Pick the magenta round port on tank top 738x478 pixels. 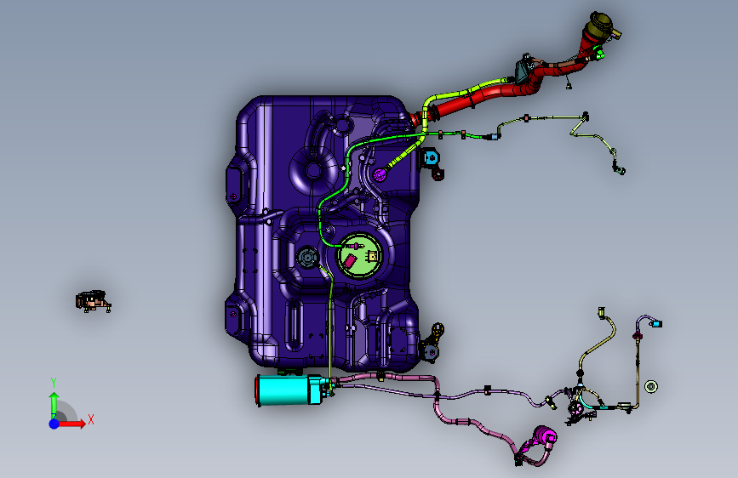coord(380,175)
